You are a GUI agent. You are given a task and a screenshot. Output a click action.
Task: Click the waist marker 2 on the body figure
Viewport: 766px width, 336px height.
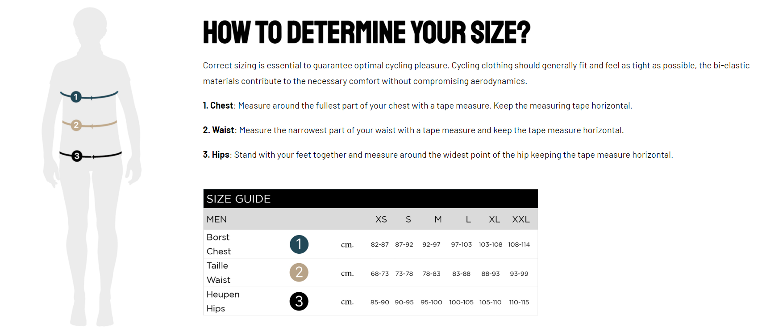(x=76, y=125)
